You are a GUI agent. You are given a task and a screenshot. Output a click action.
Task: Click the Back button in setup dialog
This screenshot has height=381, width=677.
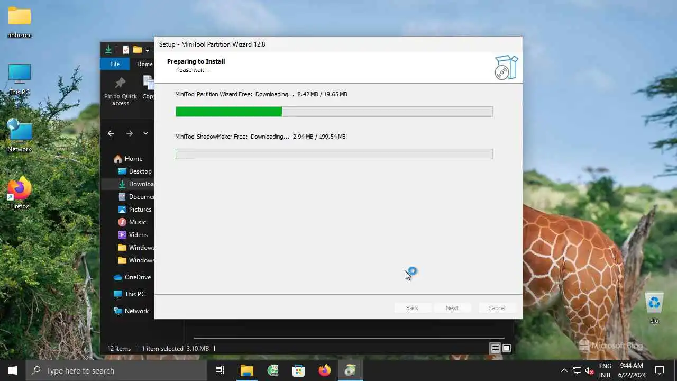[412, 308]
